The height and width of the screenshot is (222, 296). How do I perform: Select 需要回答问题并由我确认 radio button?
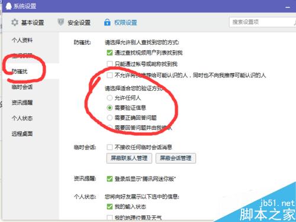[110, 128]
